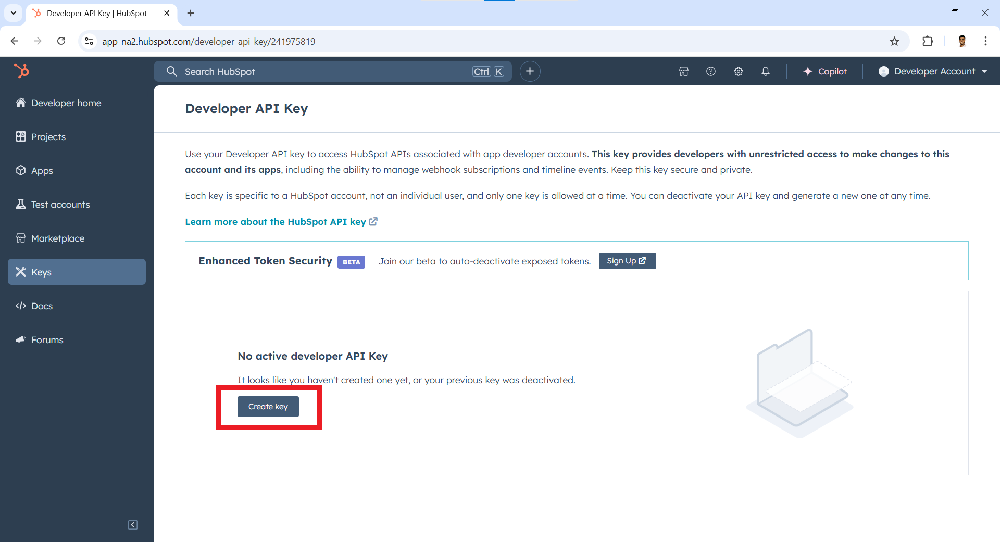Open the help question mark icon

[711, 71]
